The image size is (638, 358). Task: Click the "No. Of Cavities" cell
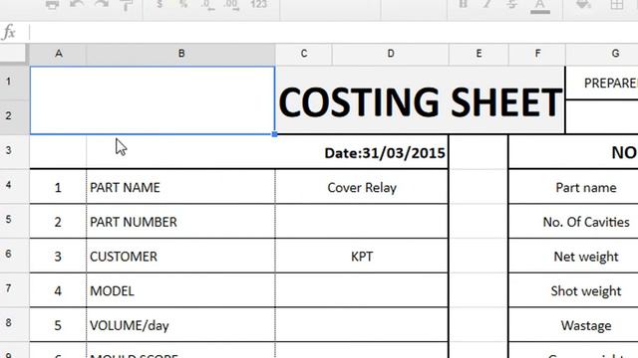tap(574, 222)
